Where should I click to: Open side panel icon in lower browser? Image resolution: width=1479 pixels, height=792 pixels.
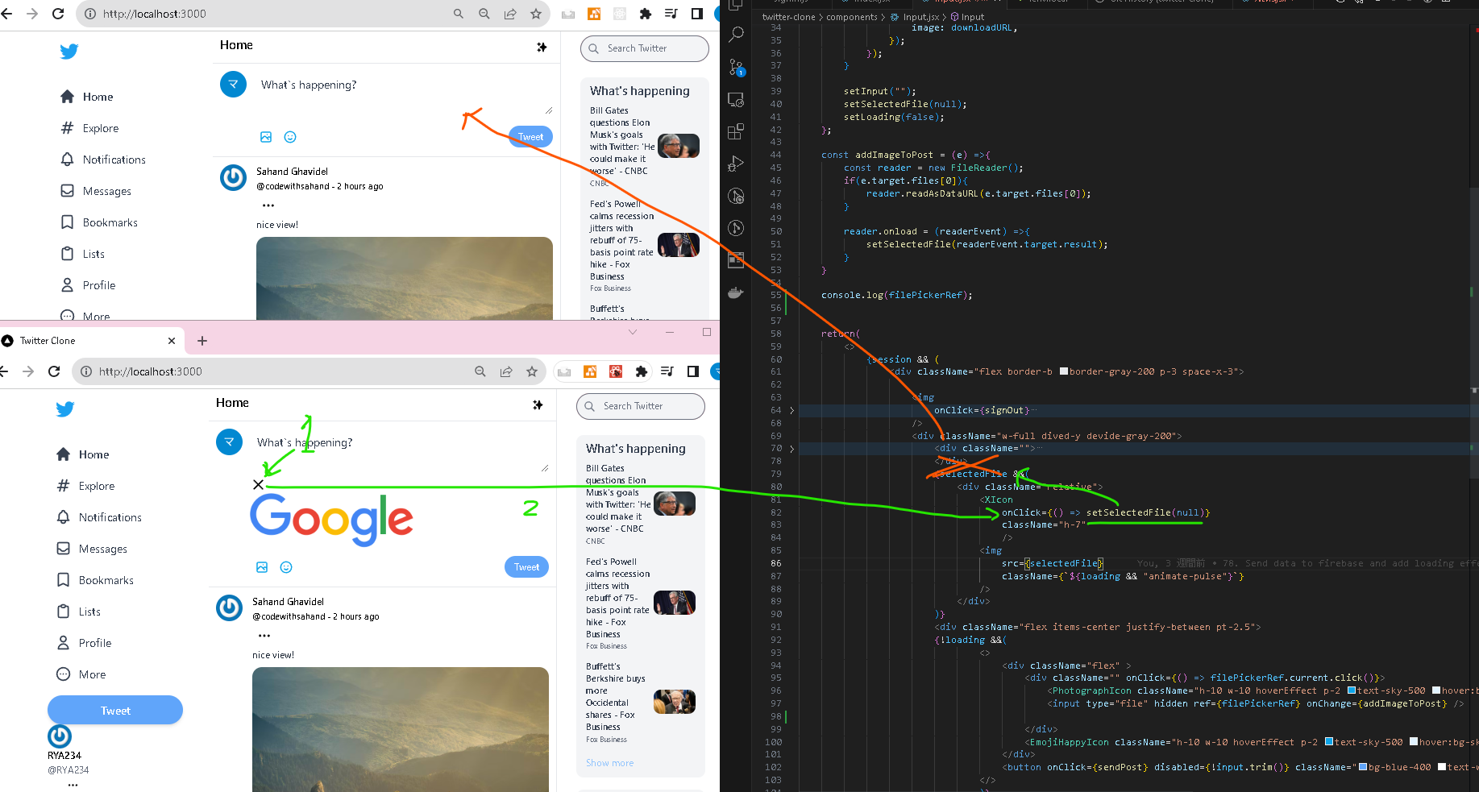(692, 371)
